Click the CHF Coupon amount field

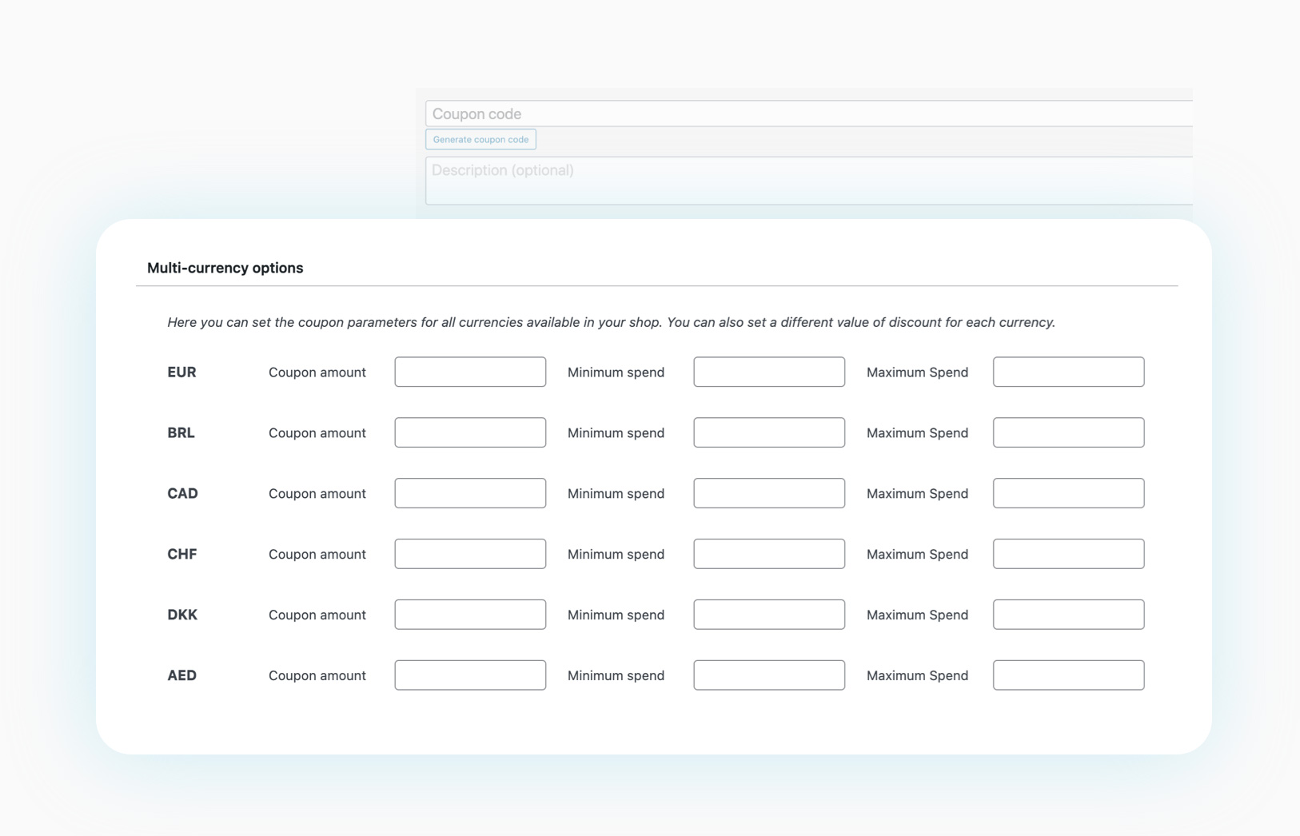(x=470, y=554)
